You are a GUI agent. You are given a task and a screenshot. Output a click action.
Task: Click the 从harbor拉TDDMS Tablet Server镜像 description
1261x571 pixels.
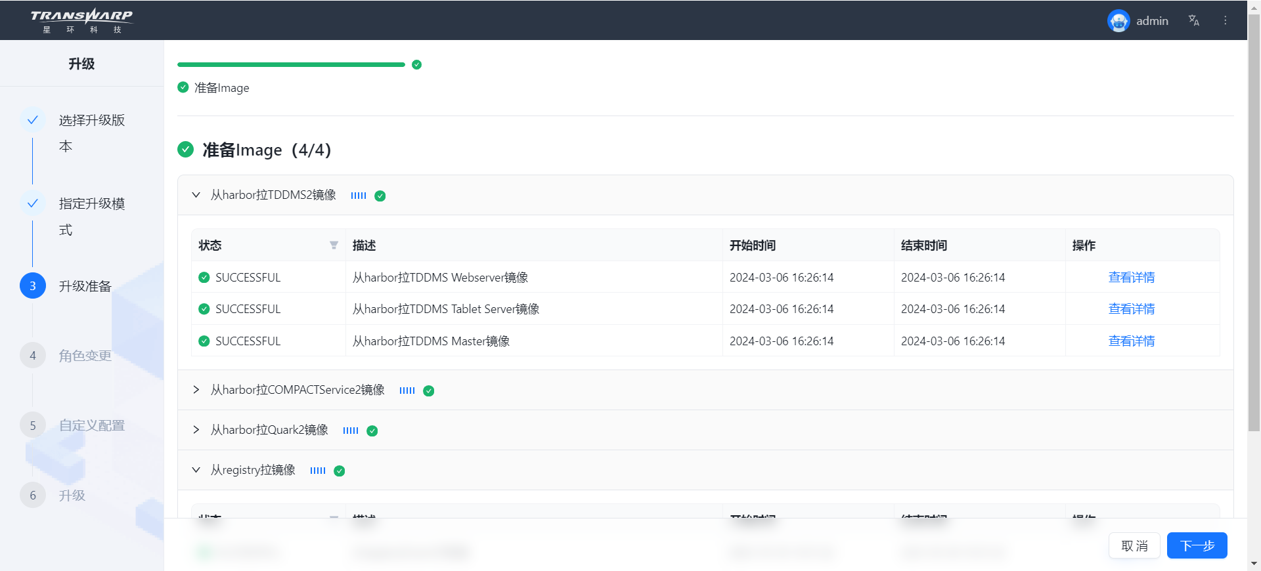[446, 308]
